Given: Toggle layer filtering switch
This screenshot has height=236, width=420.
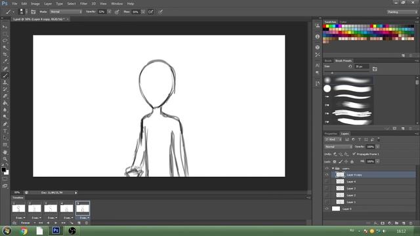Looking at the screenshot, I should pos(379,140).
